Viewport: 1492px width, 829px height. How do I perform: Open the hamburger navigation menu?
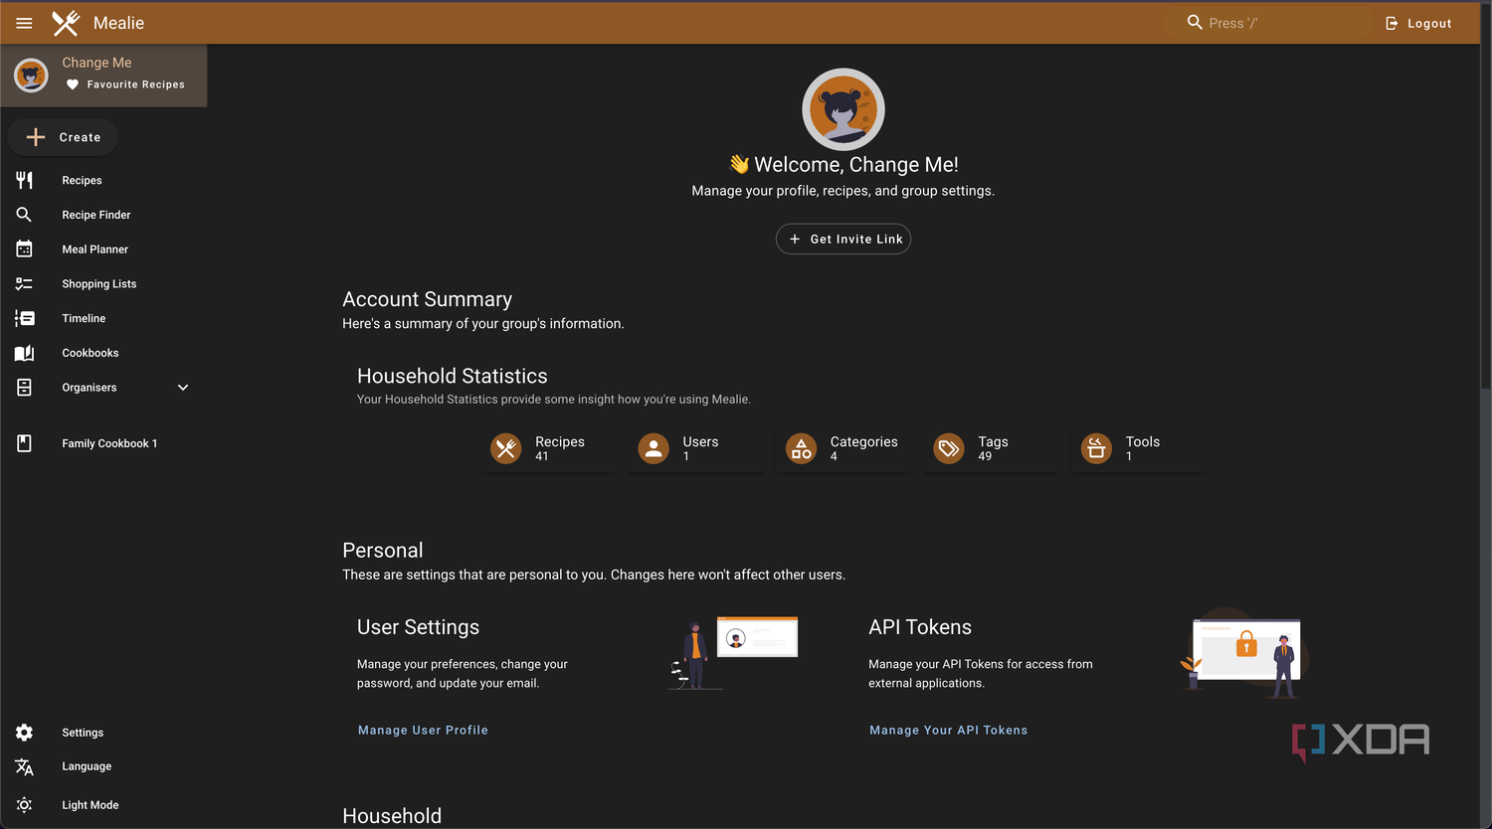click(x=24, y=23)
